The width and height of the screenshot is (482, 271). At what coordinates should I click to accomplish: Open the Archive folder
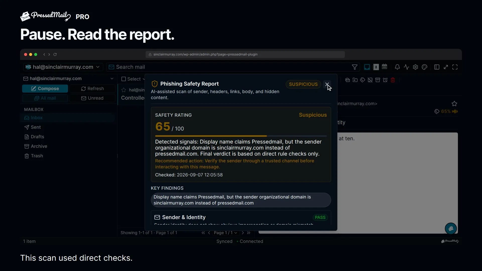(x=68, y=146)
